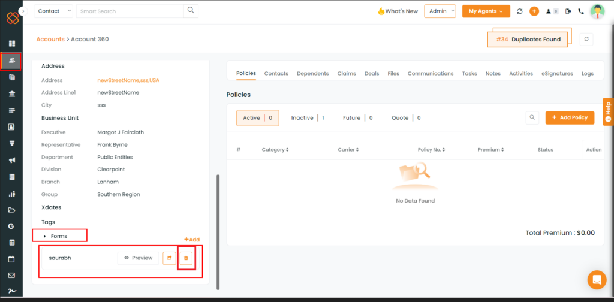Sort policies by Policy No. column
Screen dimensions: 614x302
pyautogui.click(x=432, y=150)
